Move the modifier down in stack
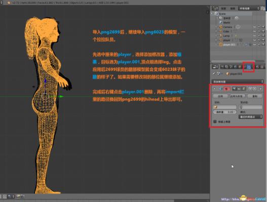 (254, 88)
